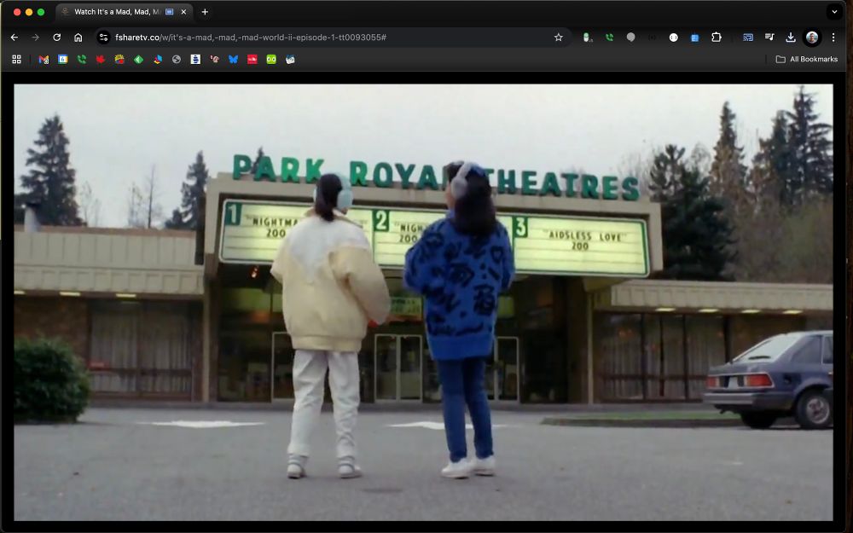Open the Cast to device icon
This screenshot has height=533, width=853.
748,38
